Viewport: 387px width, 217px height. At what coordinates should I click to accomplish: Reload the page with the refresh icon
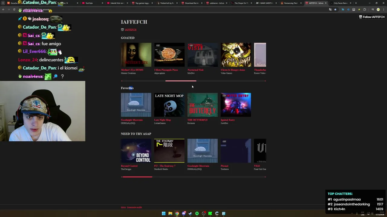[14, 10]
